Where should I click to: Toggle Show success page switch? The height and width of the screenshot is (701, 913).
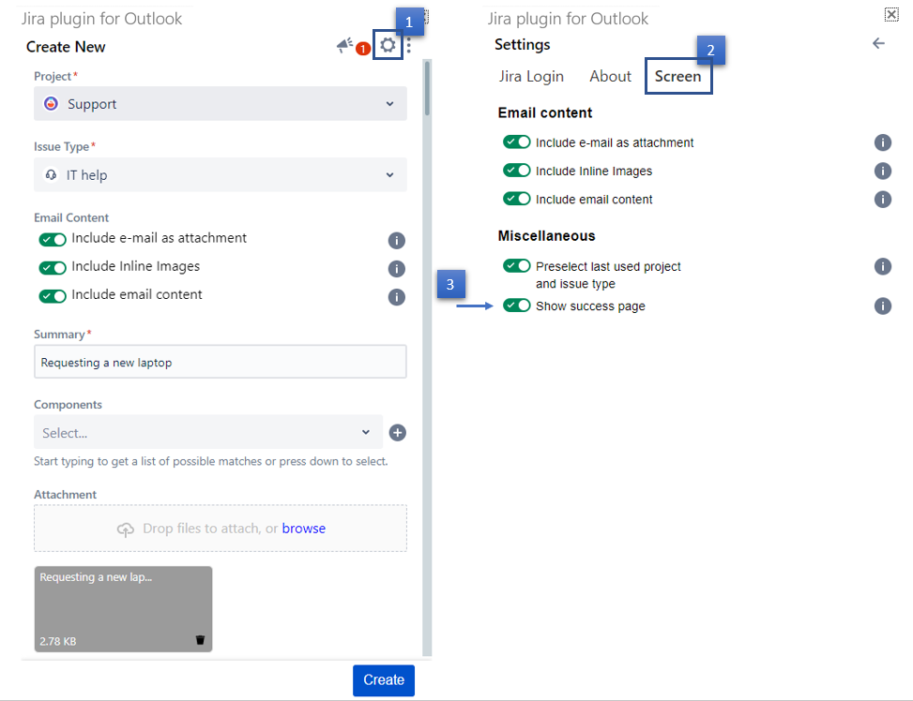coord(517,306)
